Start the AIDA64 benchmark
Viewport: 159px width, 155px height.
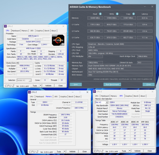pyautogui.click(x=112, y=84)
